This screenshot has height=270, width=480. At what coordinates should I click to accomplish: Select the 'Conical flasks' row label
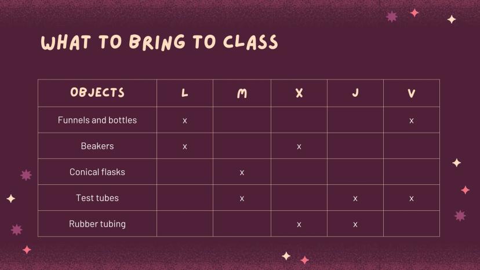97,172
